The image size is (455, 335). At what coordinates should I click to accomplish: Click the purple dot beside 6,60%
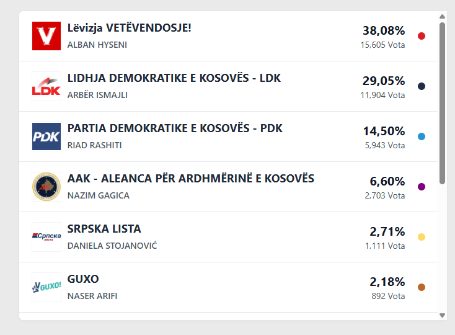coord(422,187)
